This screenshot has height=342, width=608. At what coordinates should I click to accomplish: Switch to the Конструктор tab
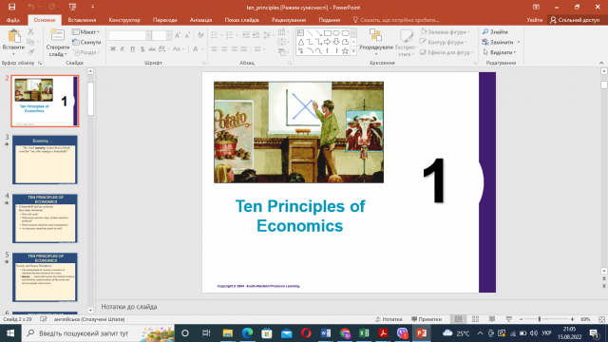[124, 20]
